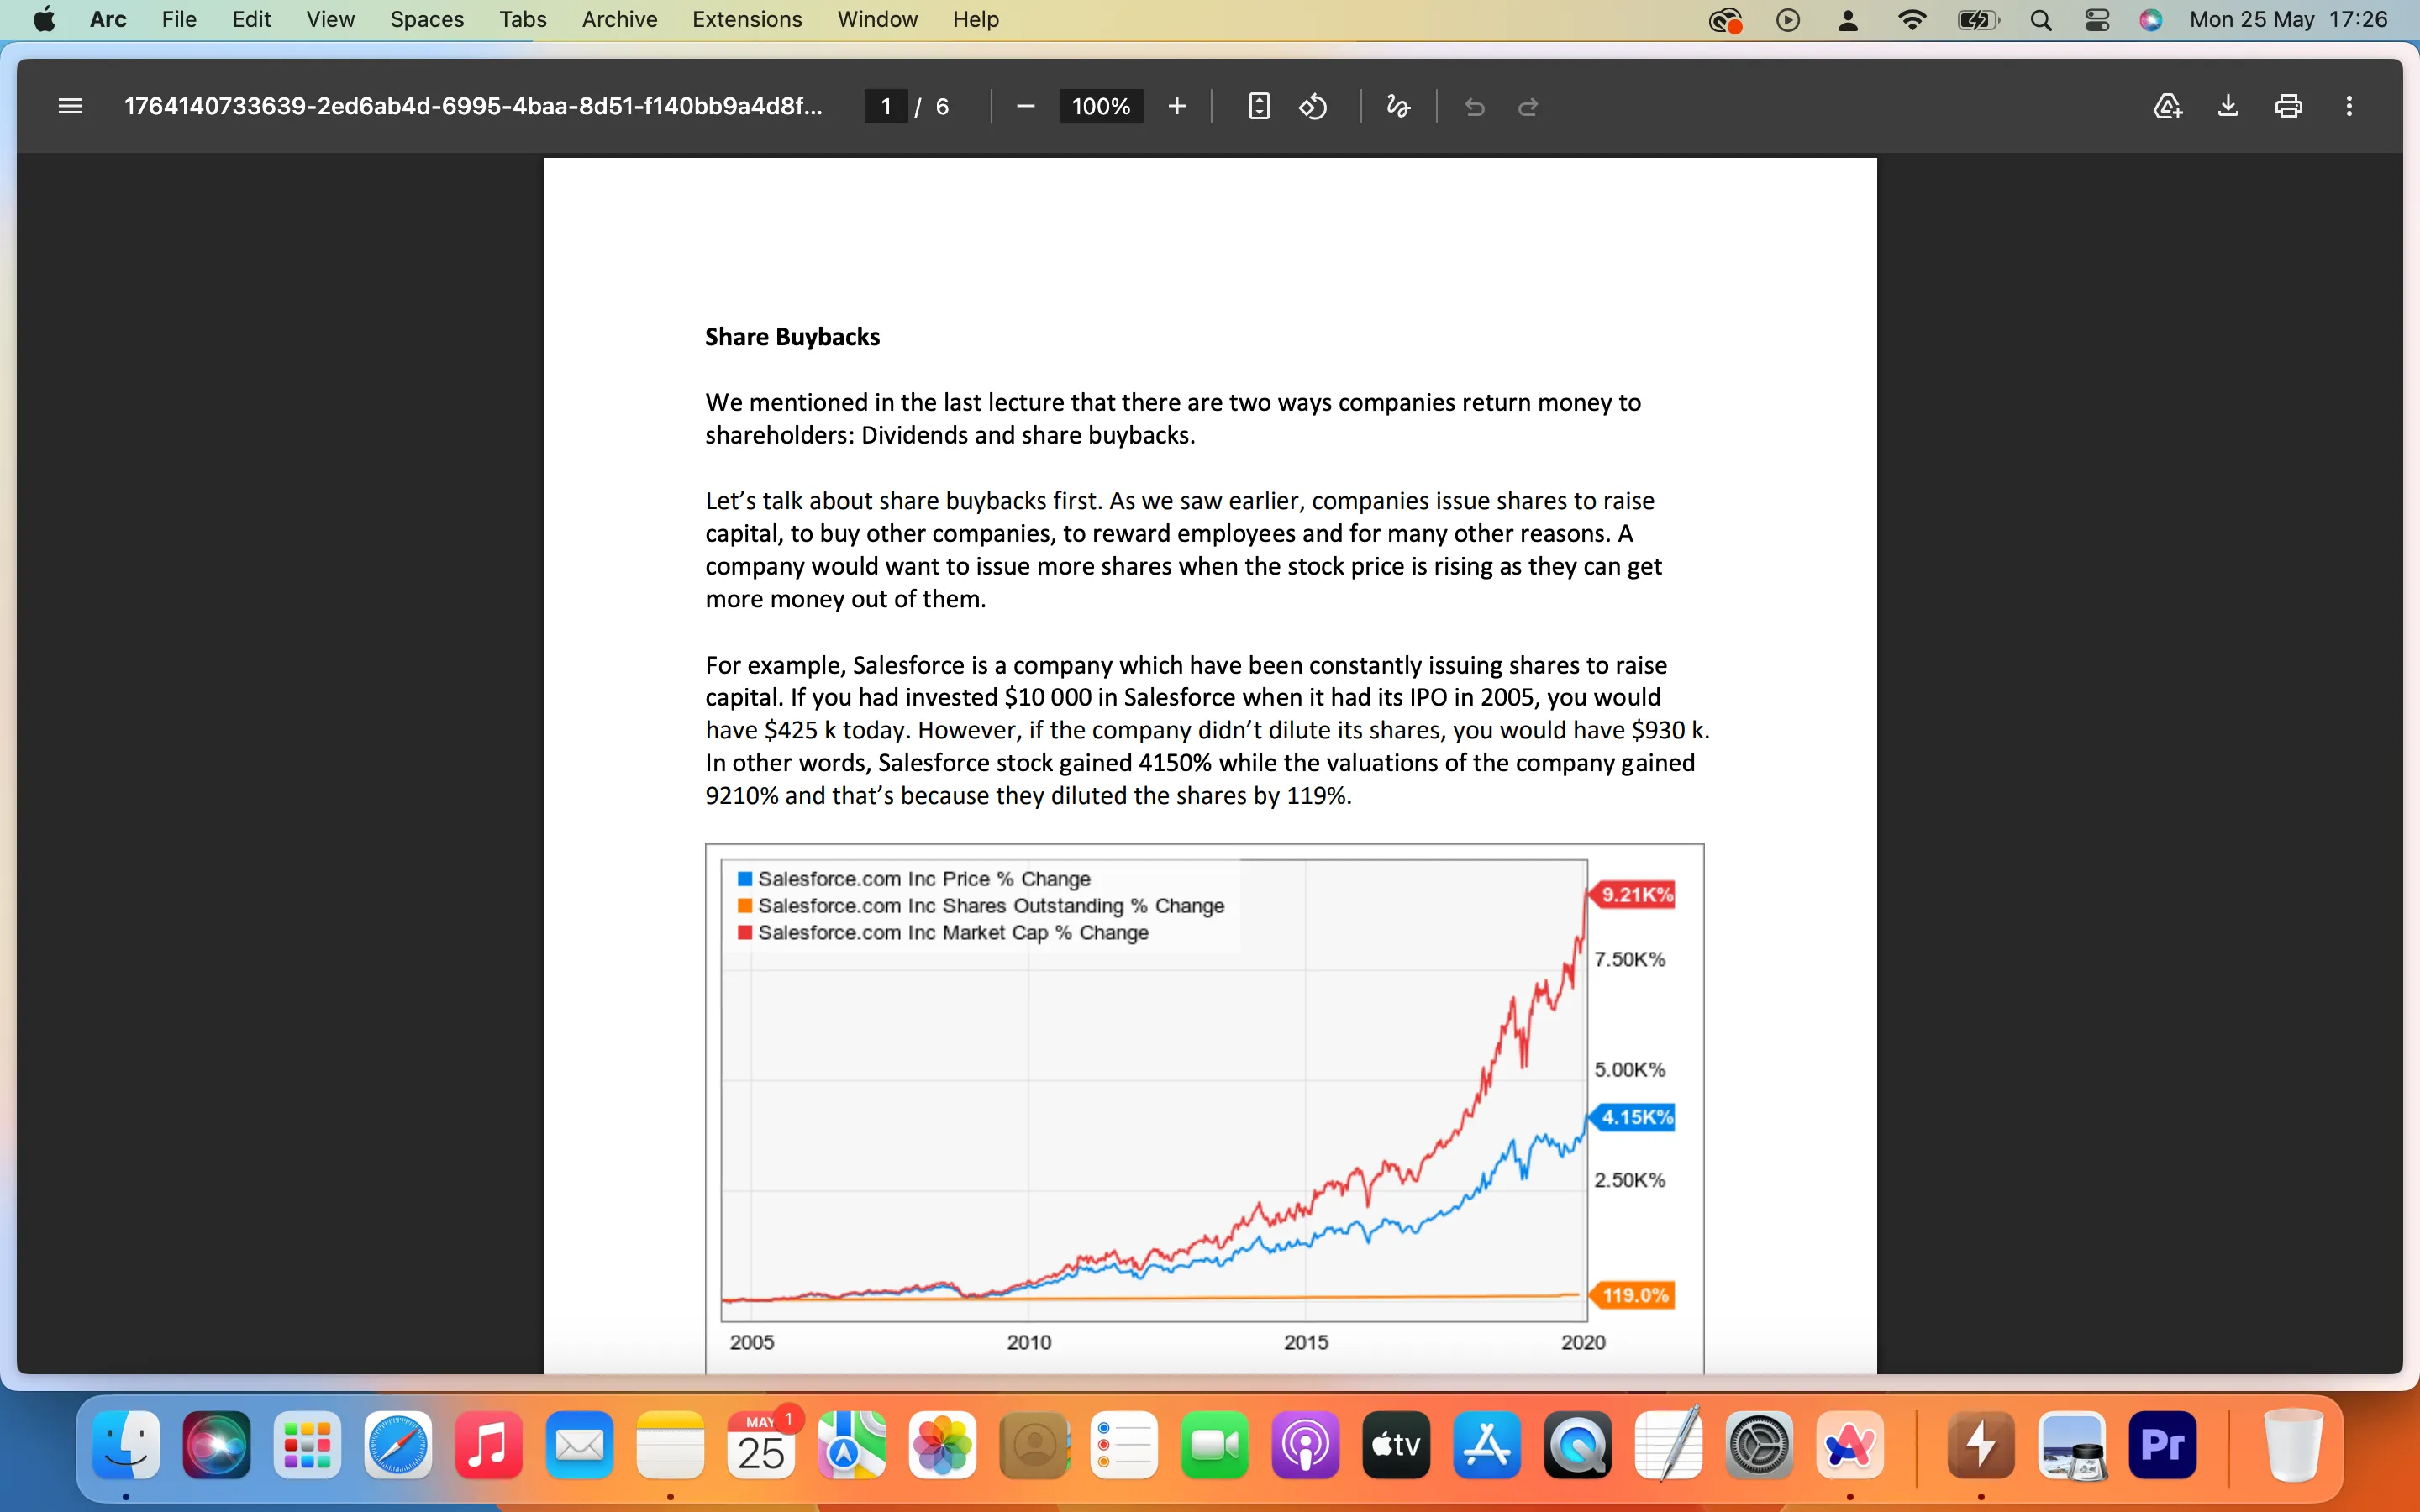2420x1512 pixels.
Task: Activate Siri from the menu bar
Action: (2151, 20)
